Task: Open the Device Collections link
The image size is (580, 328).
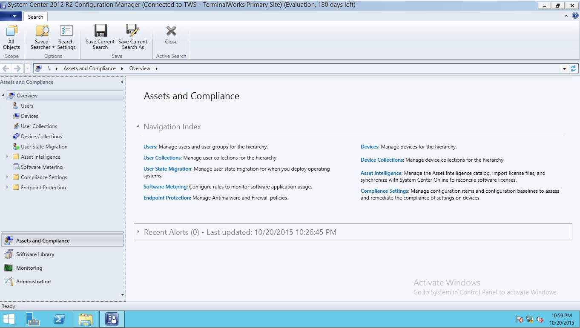Action: [x=382, y=160]
